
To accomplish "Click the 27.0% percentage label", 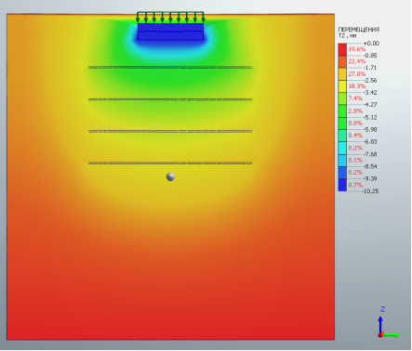I will (x=357, y=73).
